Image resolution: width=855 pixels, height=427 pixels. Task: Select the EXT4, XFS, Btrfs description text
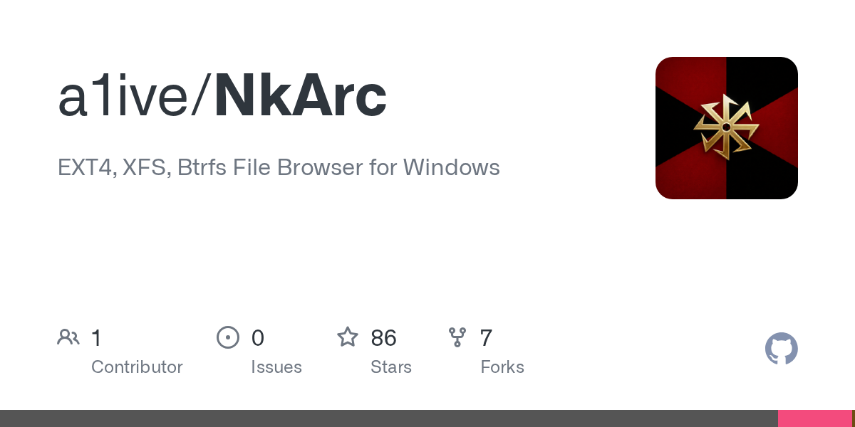pos(279,168)
